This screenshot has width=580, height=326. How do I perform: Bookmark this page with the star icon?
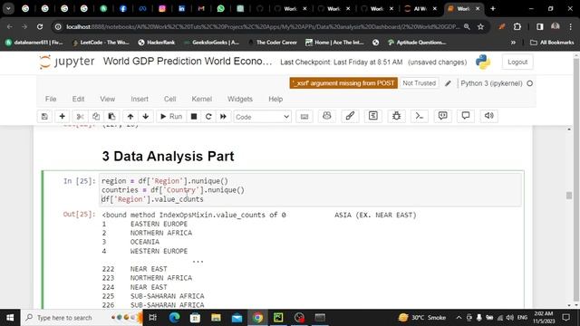480,26
